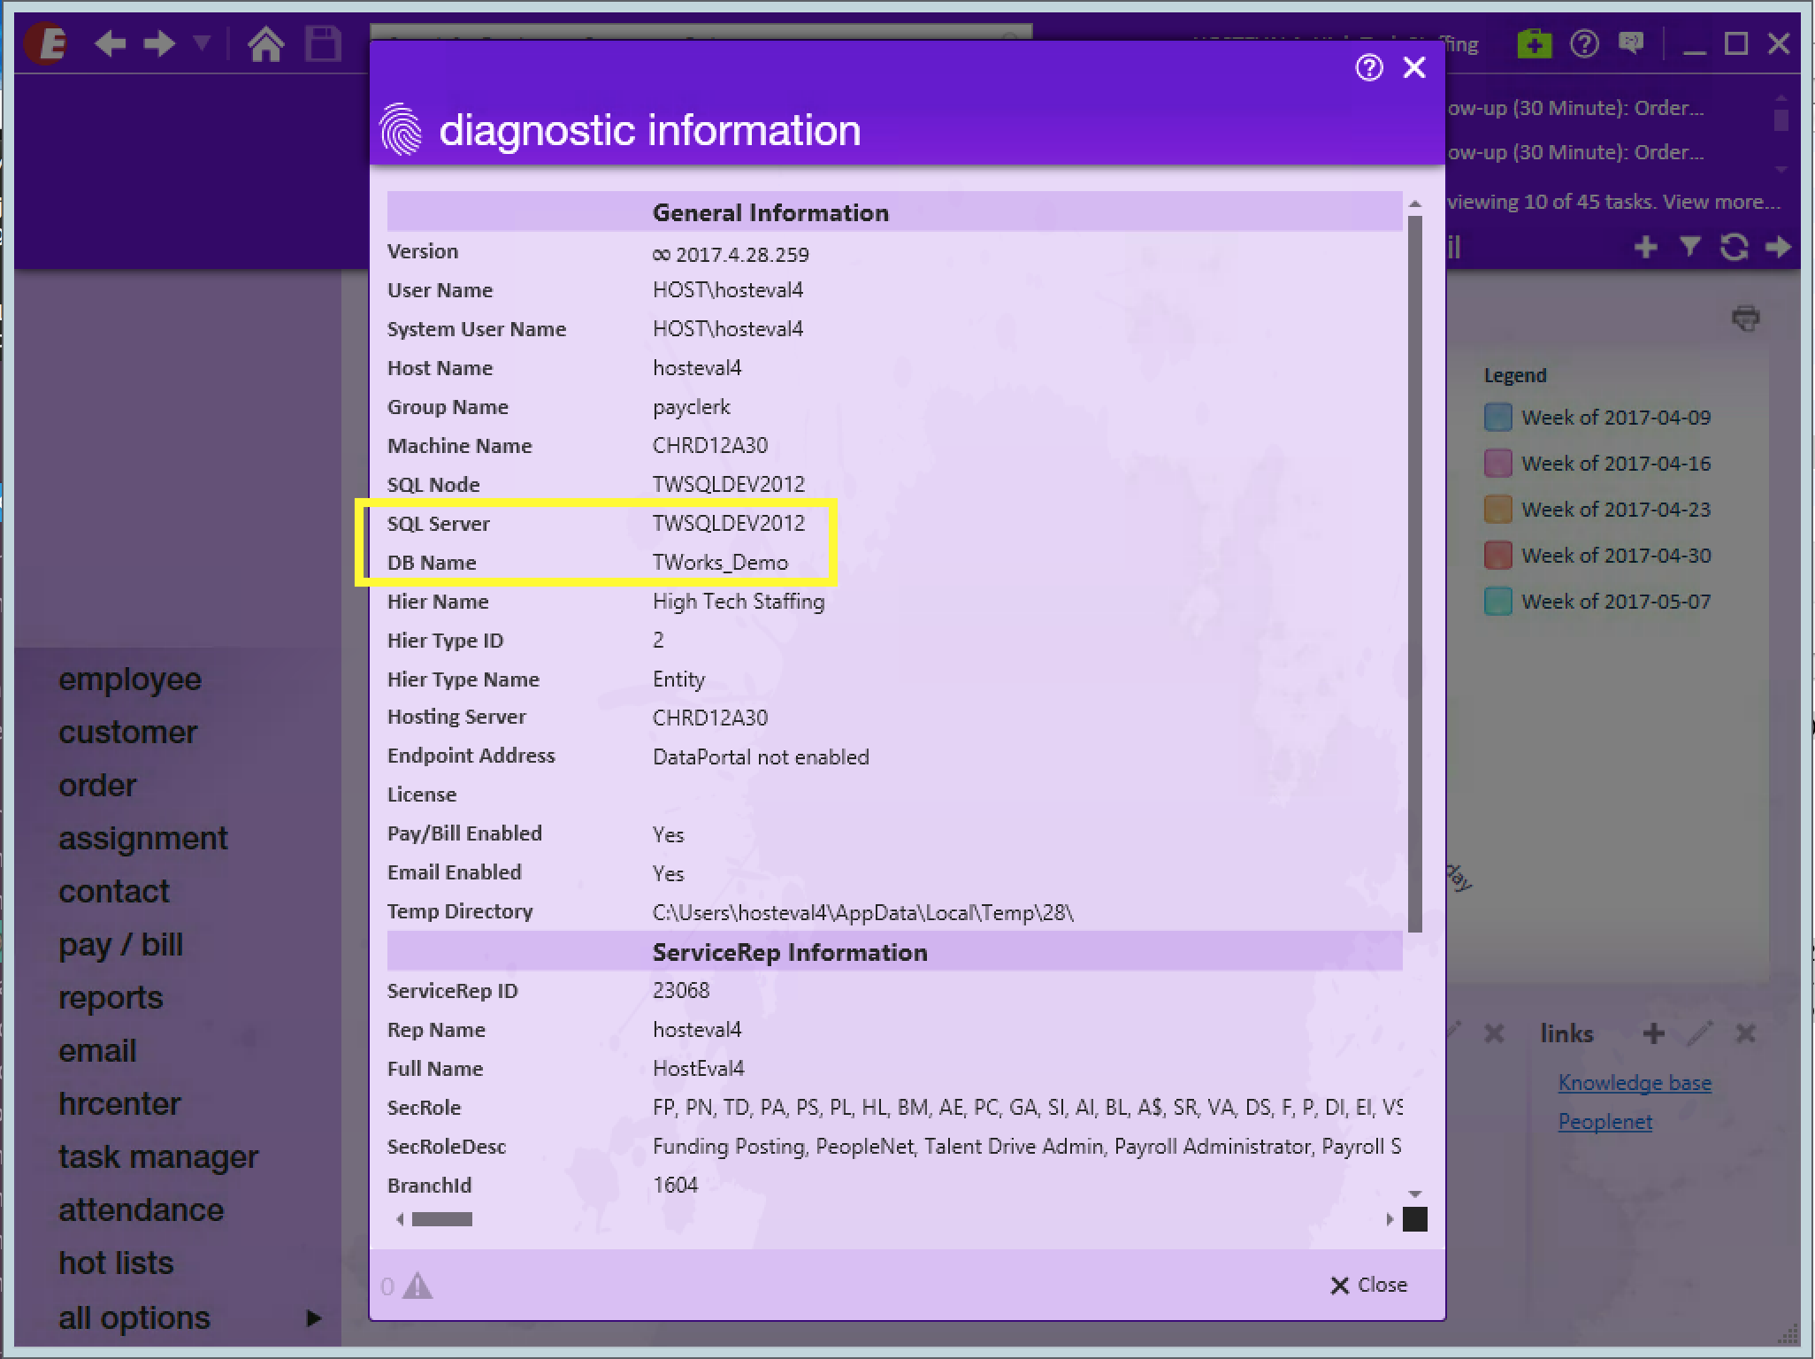Click the Close button at dialog bottom

[1368, 1285]
